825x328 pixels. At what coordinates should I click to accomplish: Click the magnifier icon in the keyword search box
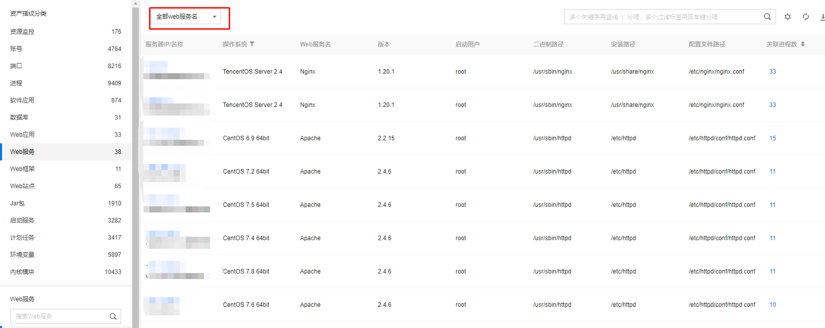click(767, 17)
